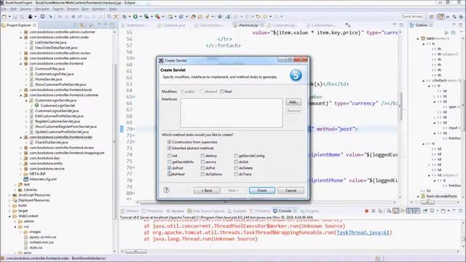466x262 pixels.
Task: Check the doDelete method checkbox
Action: (236, 168)
